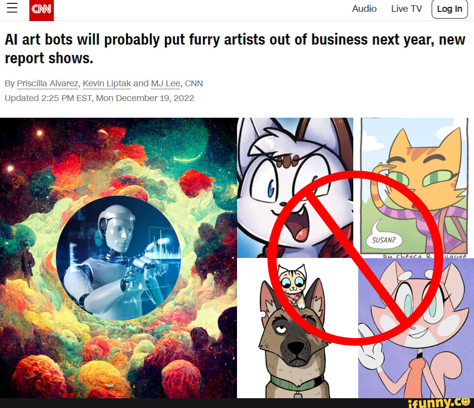This screenshot has width=474, height=408.
Task: Click the robot circle image
Action: pyautogui.click(x=119, y=258)
